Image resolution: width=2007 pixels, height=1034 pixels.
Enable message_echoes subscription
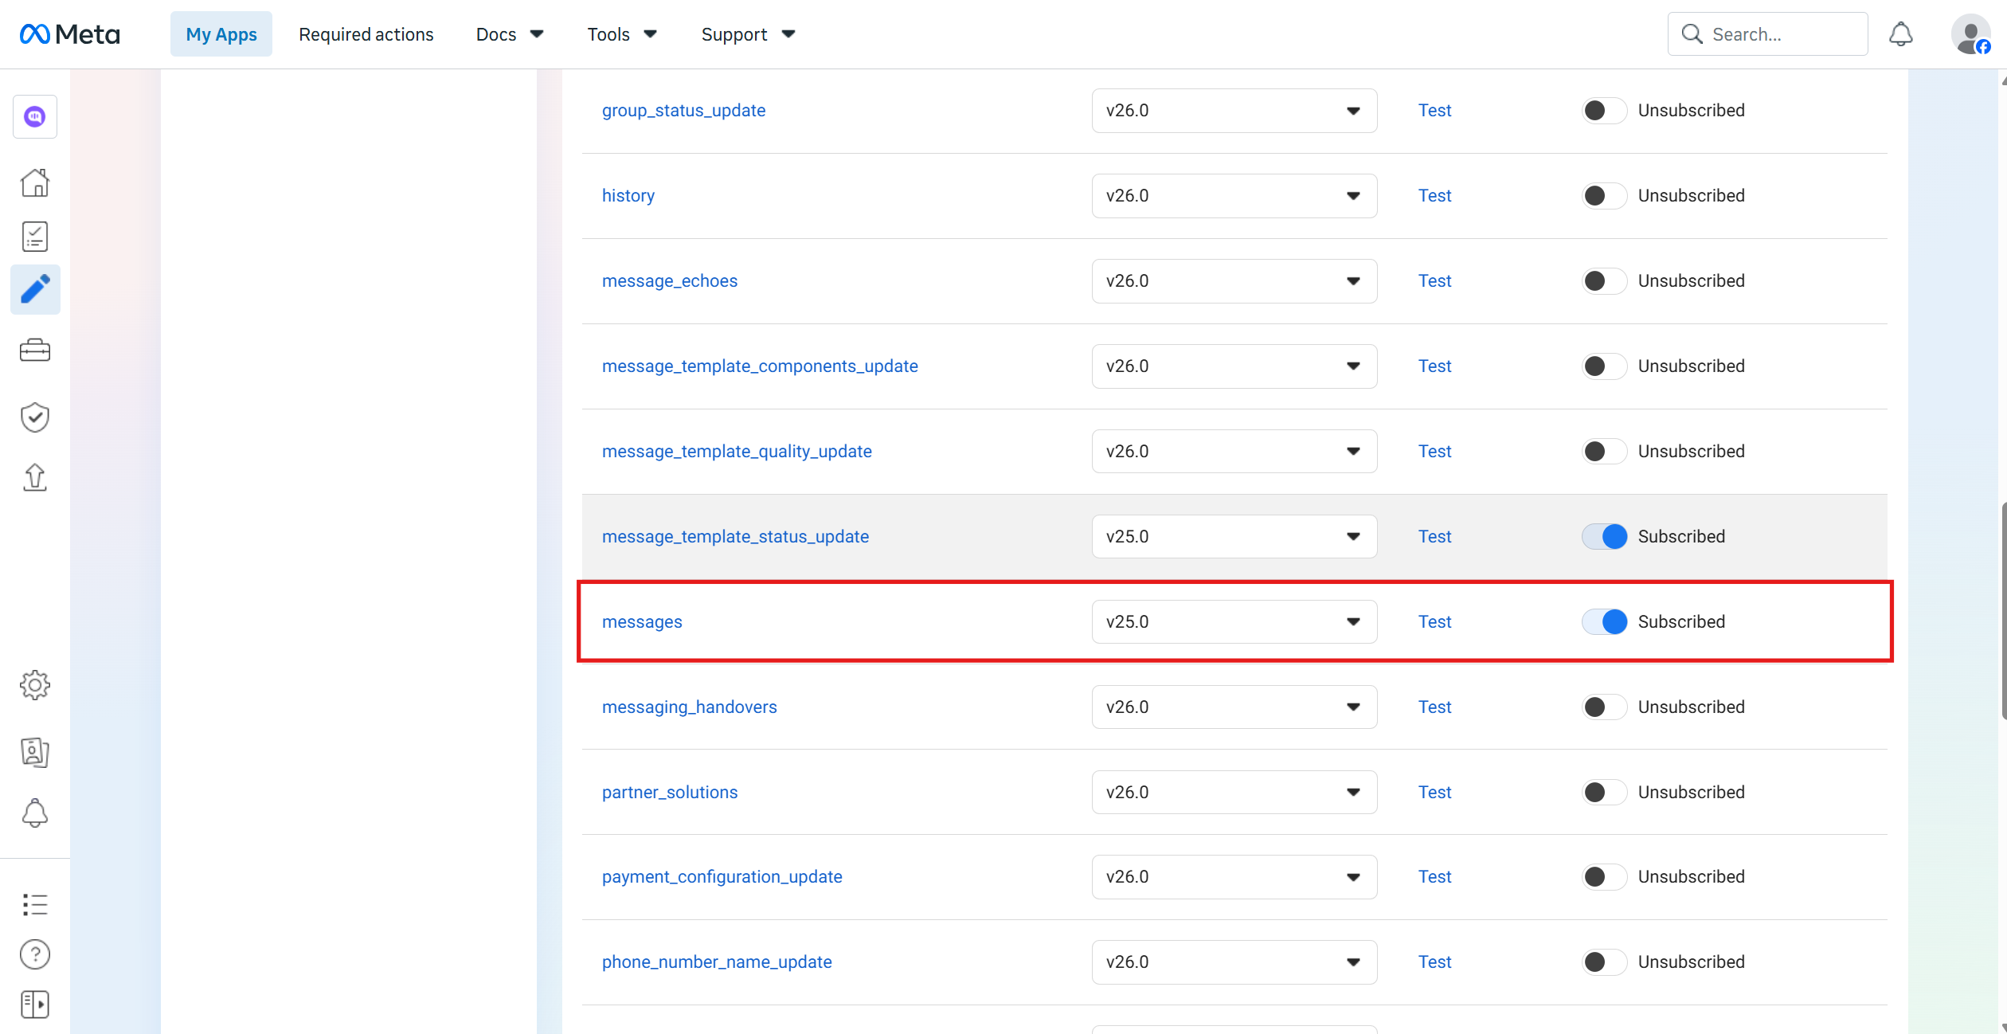coord(1604,281)
